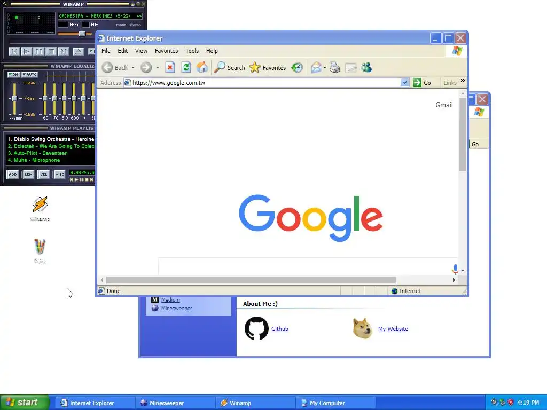Expand the Mail button dropdown arrow

click(x=325, y=67)
